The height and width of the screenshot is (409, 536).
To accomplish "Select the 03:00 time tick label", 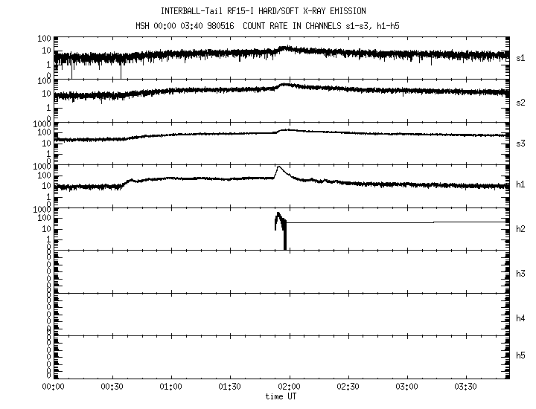I will (407, 387).
